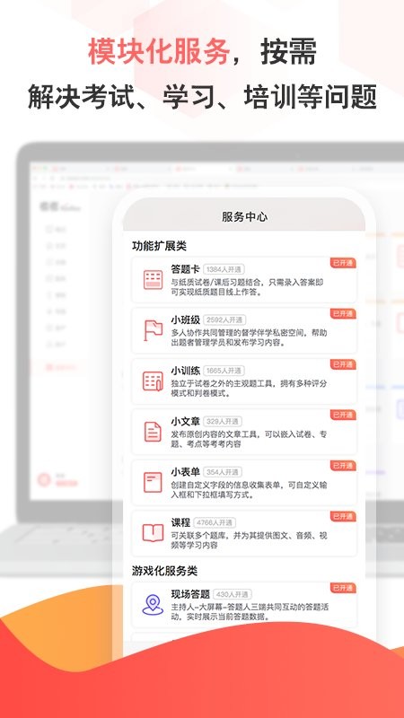Tap the 课程 open book icon

[x=153, y=533]
